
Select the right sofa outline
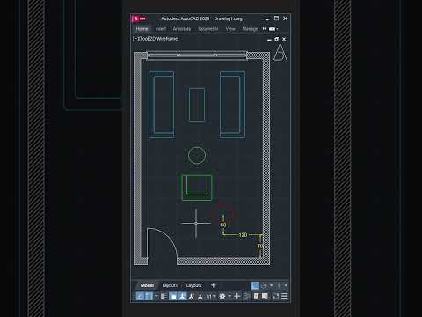click(x=232, y=105)
